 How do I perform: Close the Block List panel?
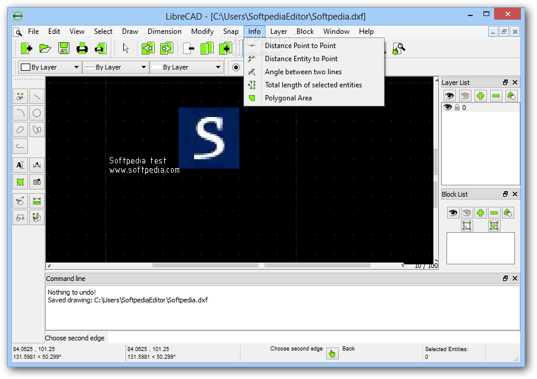(x=515, y=194)
